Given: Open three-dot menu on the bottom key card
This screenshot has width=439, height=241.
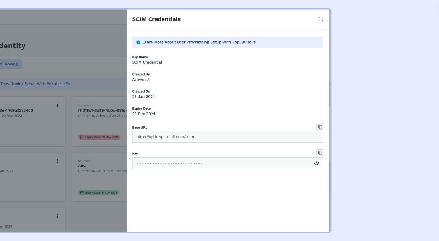Looking at the screenshot, I should [x=57, y=216].
